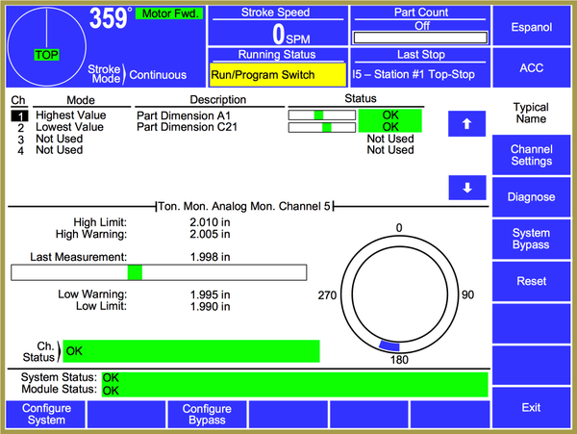The width and height of the screenshot is (577, 434).
Task: Open the Diagnose screen
Action: point(531,197)
